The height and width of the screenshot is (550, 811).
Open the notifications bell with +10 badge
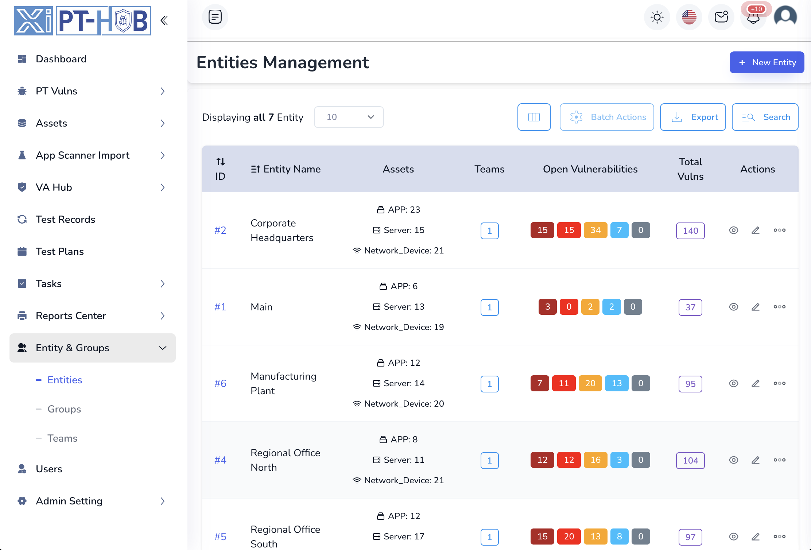coord(753,17)
